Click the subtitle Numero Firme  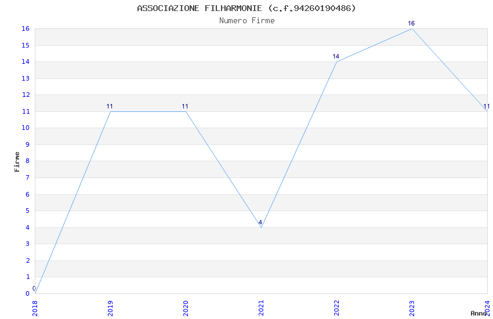pos(247,21)
